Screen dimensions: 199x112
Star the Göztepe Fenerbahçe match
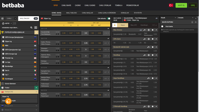point(58,63)
